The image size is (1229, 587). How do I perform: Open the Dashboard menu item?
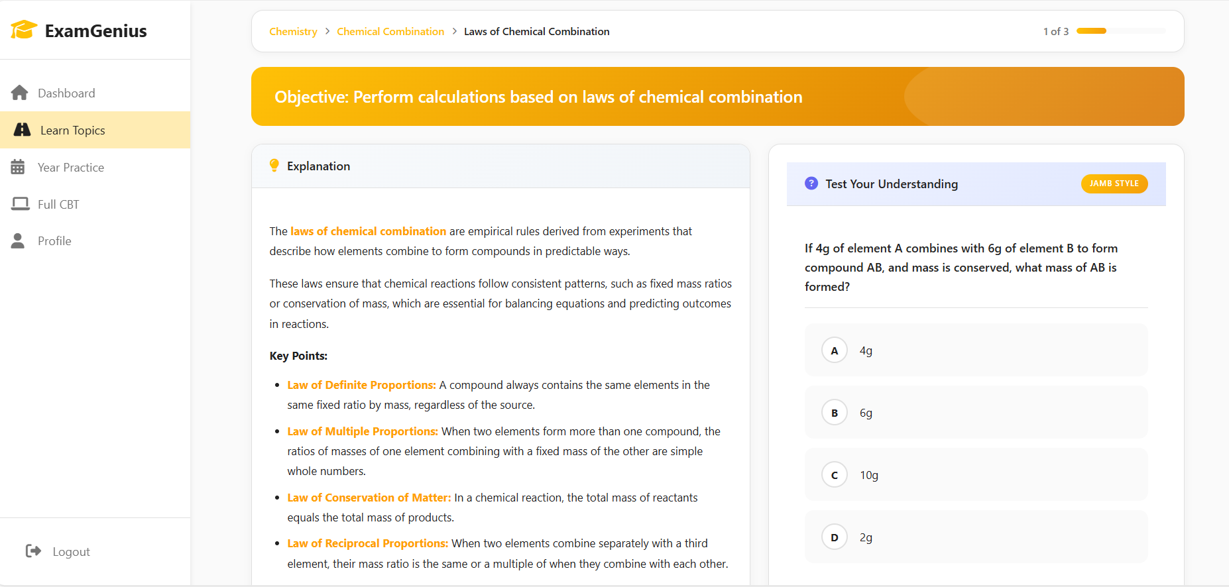(95, 93)
